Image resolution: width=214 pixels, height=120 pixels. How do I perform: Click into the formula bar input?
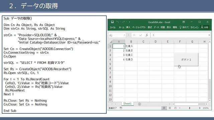179,35
